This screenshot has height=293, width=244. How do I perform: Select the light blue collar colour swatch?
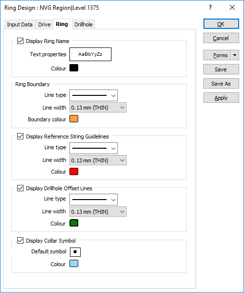[x=74, y=264]
